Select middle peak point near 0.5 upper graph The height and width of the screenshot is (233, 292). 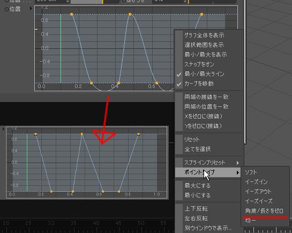coord(130,14)
